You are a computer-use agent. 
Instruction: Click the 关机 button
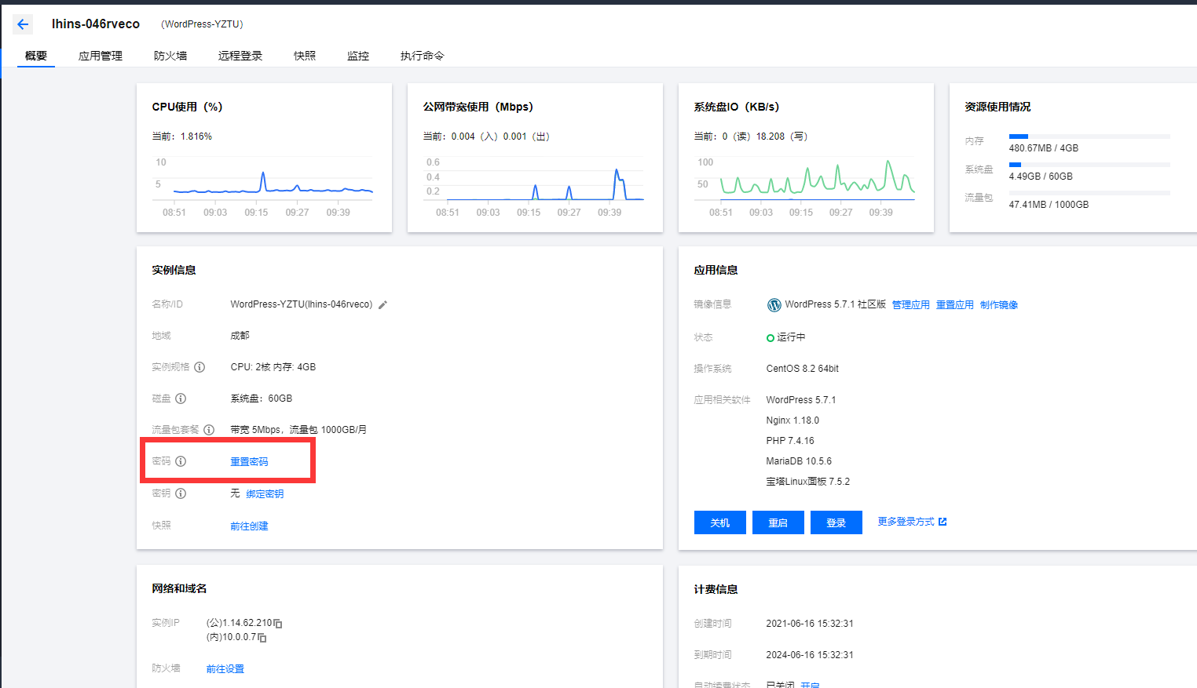click(719, 522)
